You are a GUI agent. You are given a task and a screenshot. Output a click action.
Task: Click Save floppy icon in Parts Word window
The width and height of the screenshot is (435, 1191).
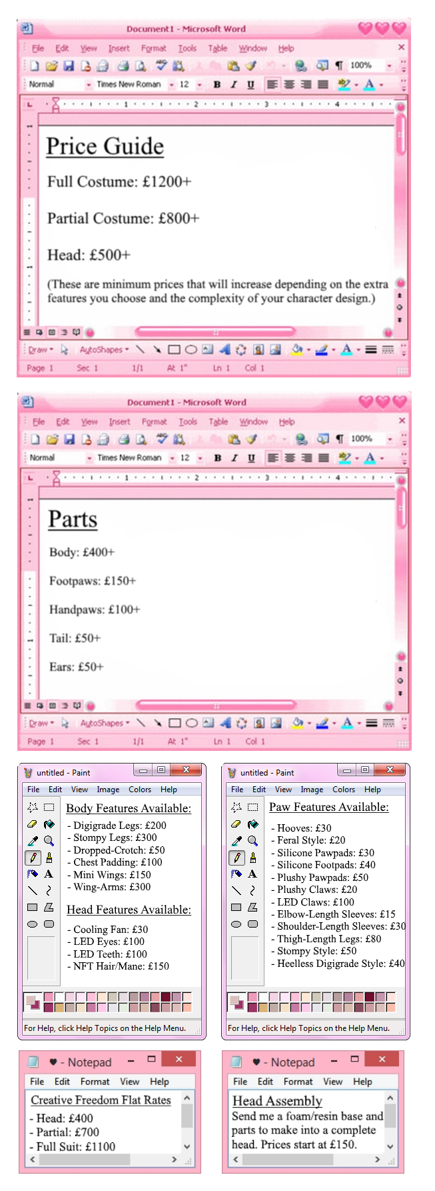coord(69,439)
